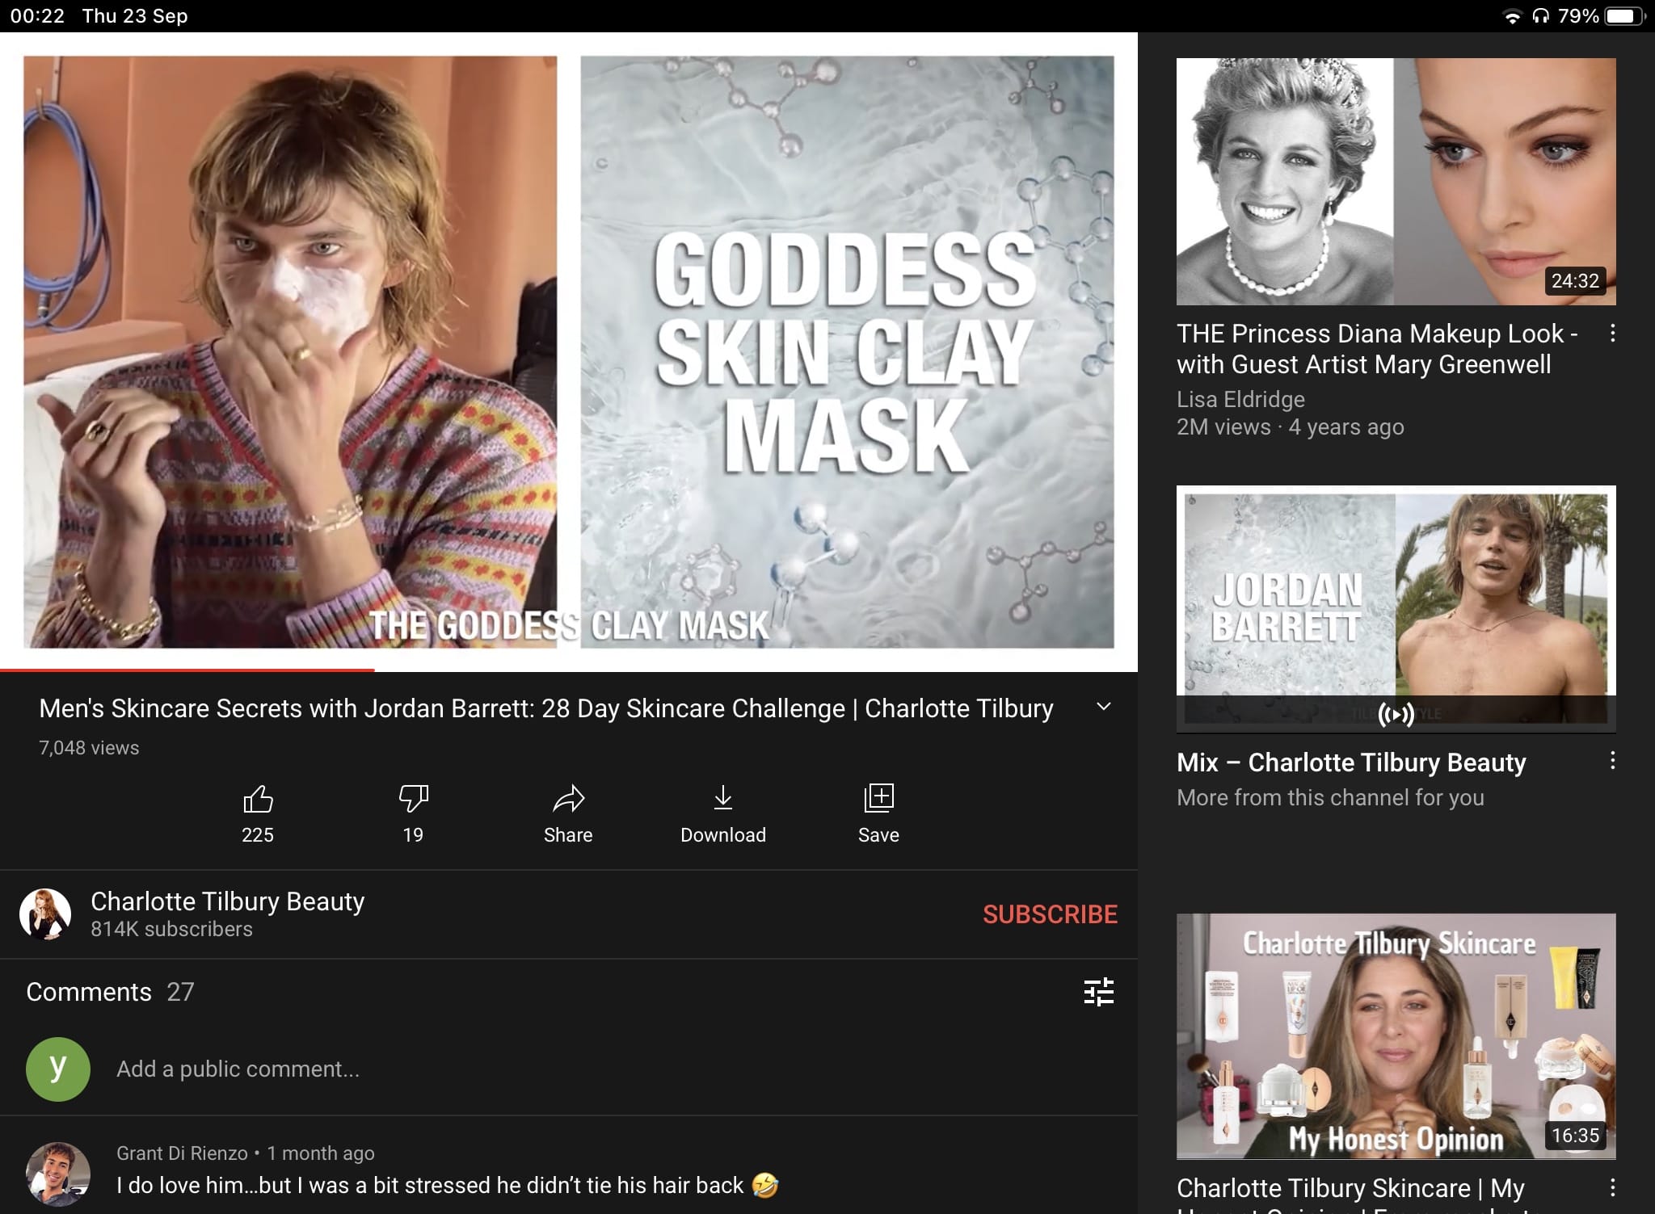Check the Wi-Fi status icon
The width and height of the screenshot is (1655, 1214).
(1511, 16)
